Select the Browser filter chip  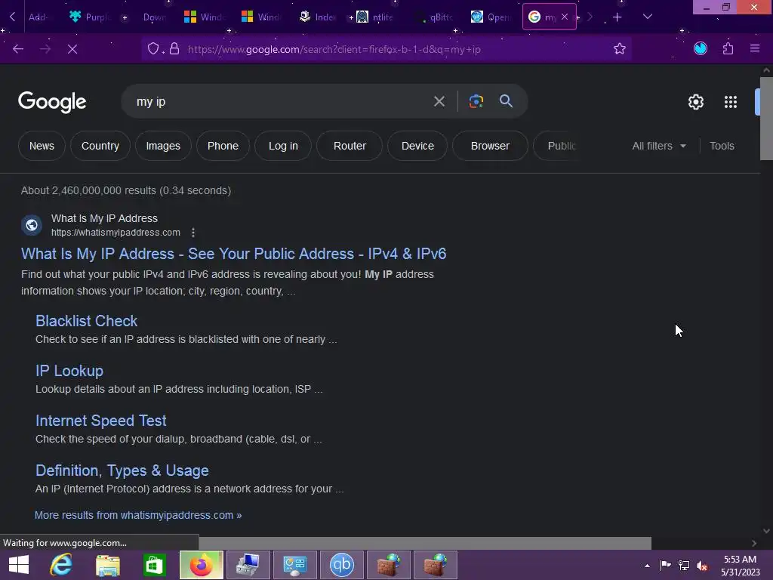490,146
